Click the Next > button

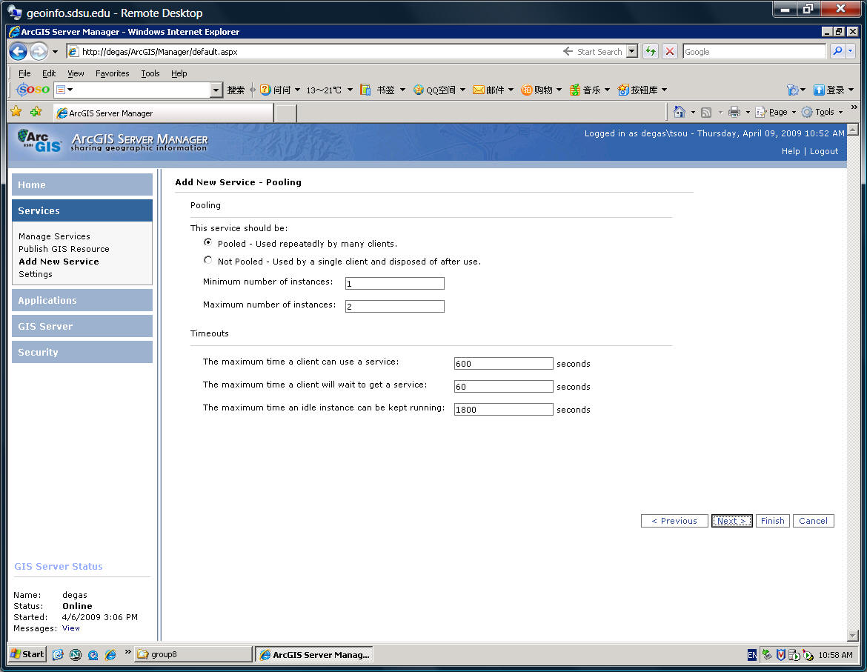coord(731,521)
